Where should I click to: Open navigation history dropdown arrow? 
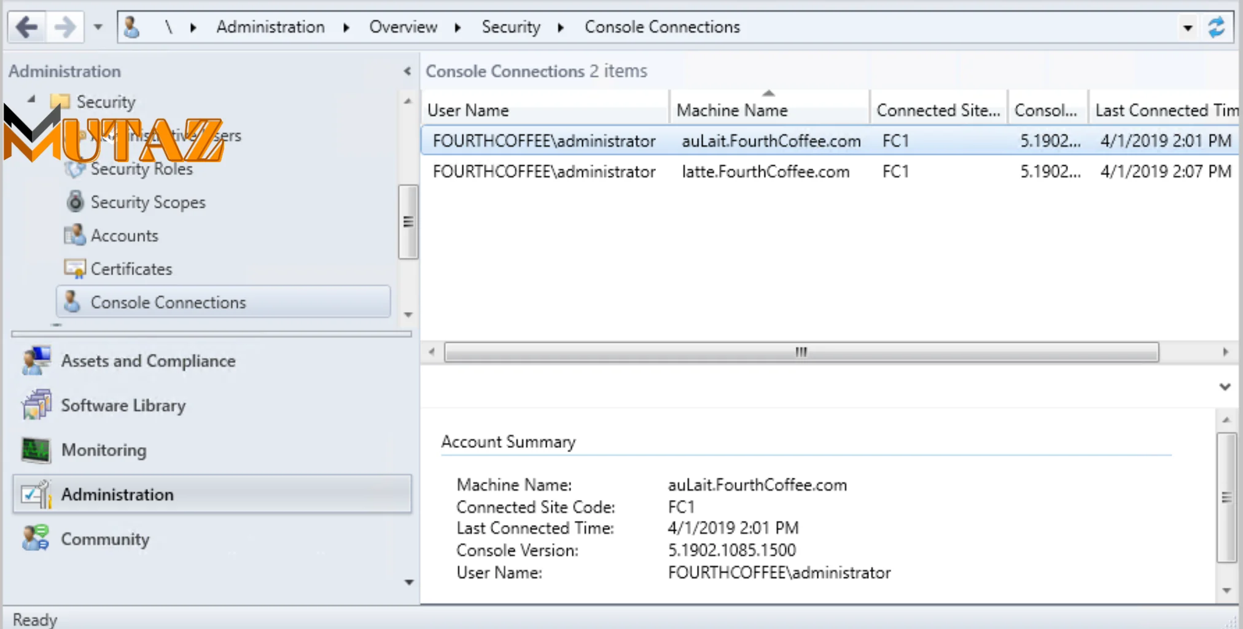(98, 27)
